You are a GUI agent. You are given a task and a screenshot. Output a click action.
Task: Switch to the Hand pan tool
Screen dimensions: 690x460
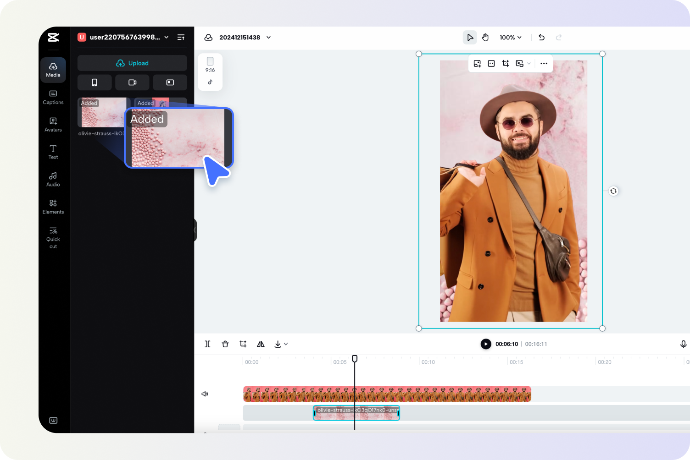tap(485, 38)
